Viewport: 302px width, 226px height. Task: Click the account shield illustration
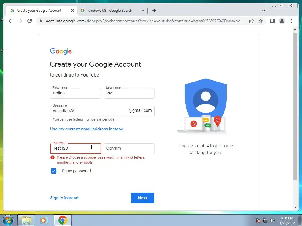click(206, 106)
